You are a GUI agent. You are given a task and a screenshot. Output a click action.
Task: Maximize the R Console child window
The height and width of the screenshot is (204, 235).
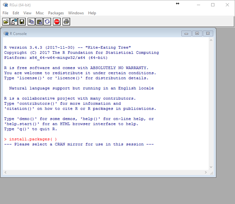197,33
